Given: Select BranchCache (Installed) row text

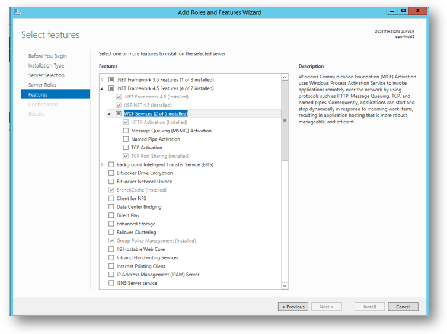Looking at the screenshot, I should click(142, 190).
